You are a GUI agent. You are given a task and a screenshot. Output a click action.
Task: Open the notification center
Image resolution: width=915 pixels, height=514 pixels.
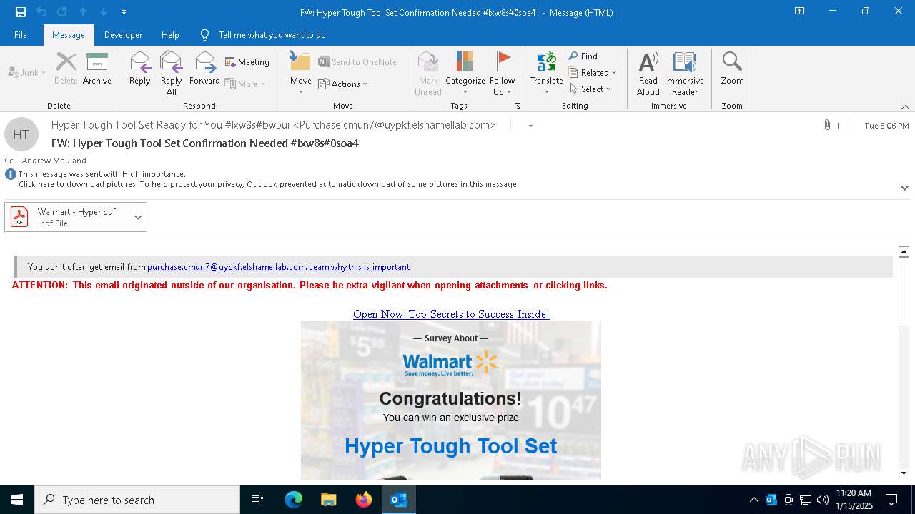point(891,500)
